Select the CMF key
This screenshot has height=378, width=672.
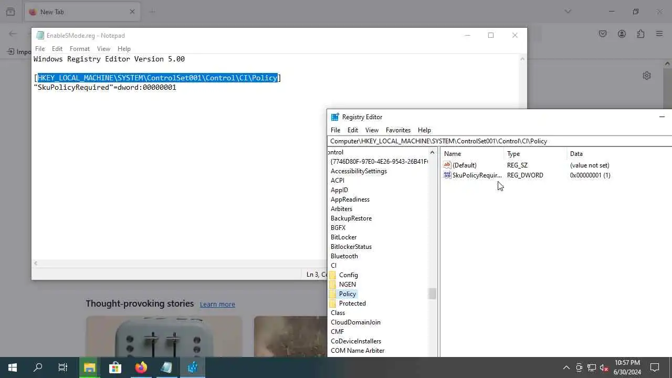click(337, 332)
